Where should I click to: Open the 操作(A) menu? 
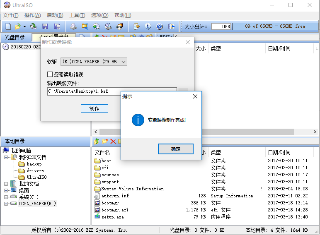click(32, 15)
